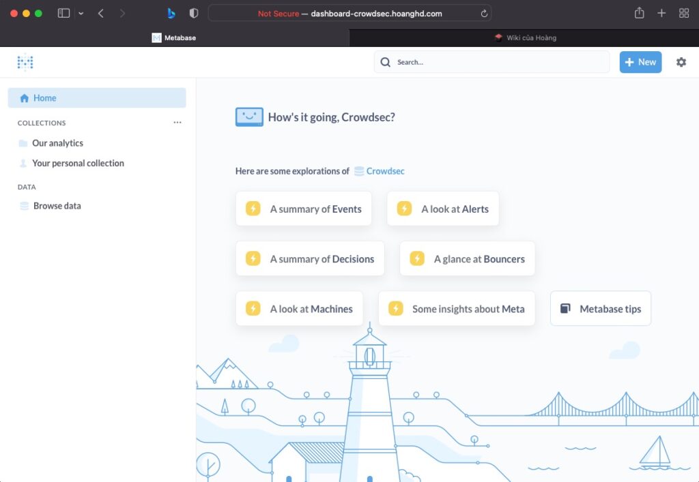This screenshot has width=699, height=482.
Task: Open a new tab with the plus icon
Action: 661,14
